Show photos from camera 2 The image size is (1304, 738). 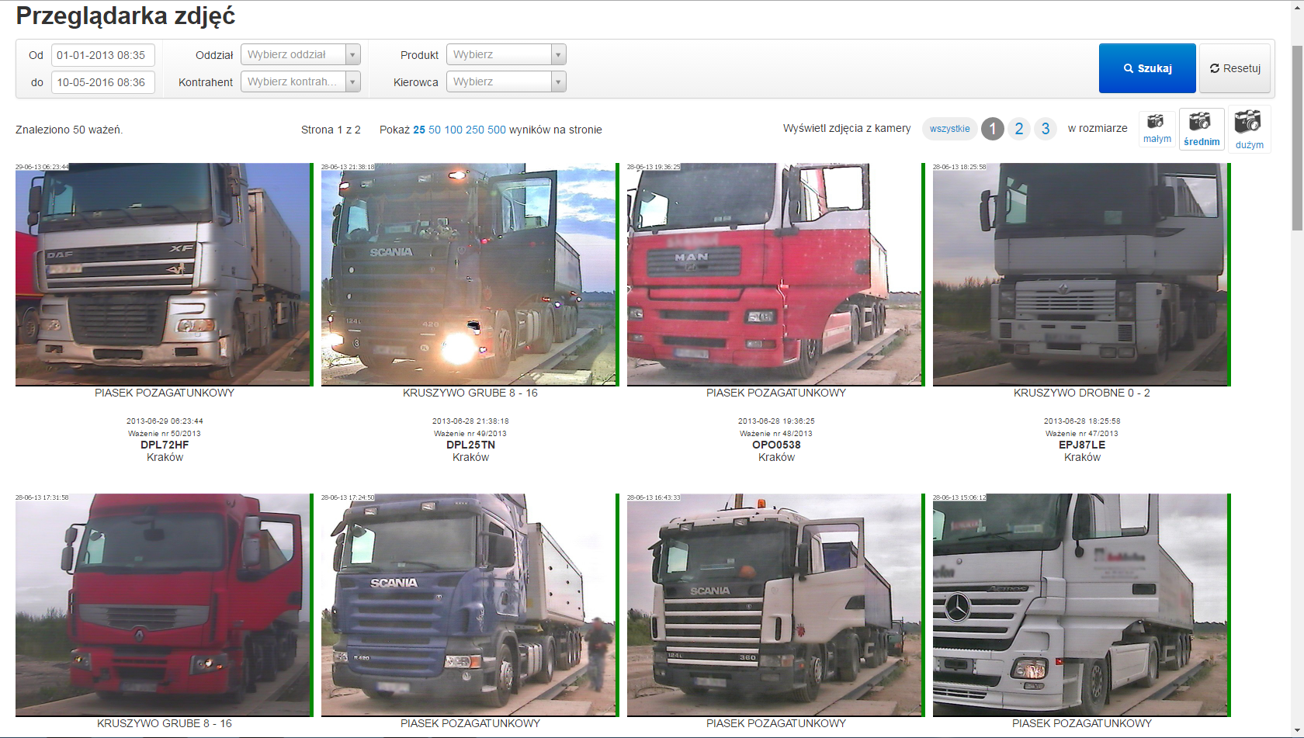[x=1018, y=129]
